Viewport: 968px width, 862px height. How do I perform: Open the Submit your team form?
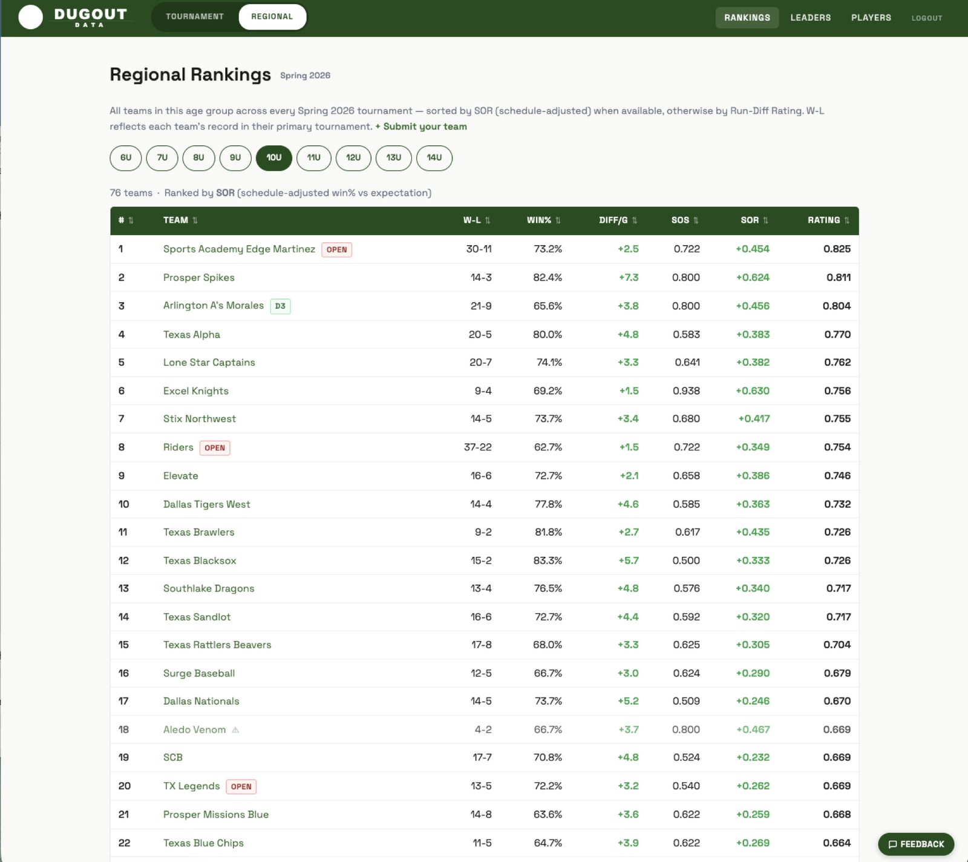point(421,127)
